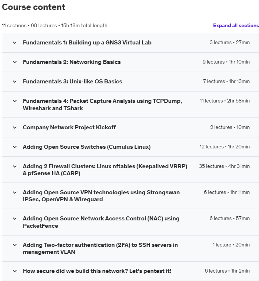
Task: Expand chevron for Network Access Control PacketFence section
Action: point(15,219)
